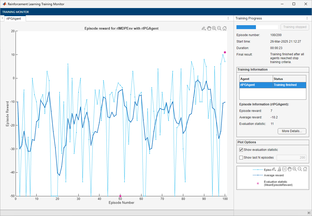Click the export icon above the main plot
Screen dimensions: 312x216
pos(204,28)
